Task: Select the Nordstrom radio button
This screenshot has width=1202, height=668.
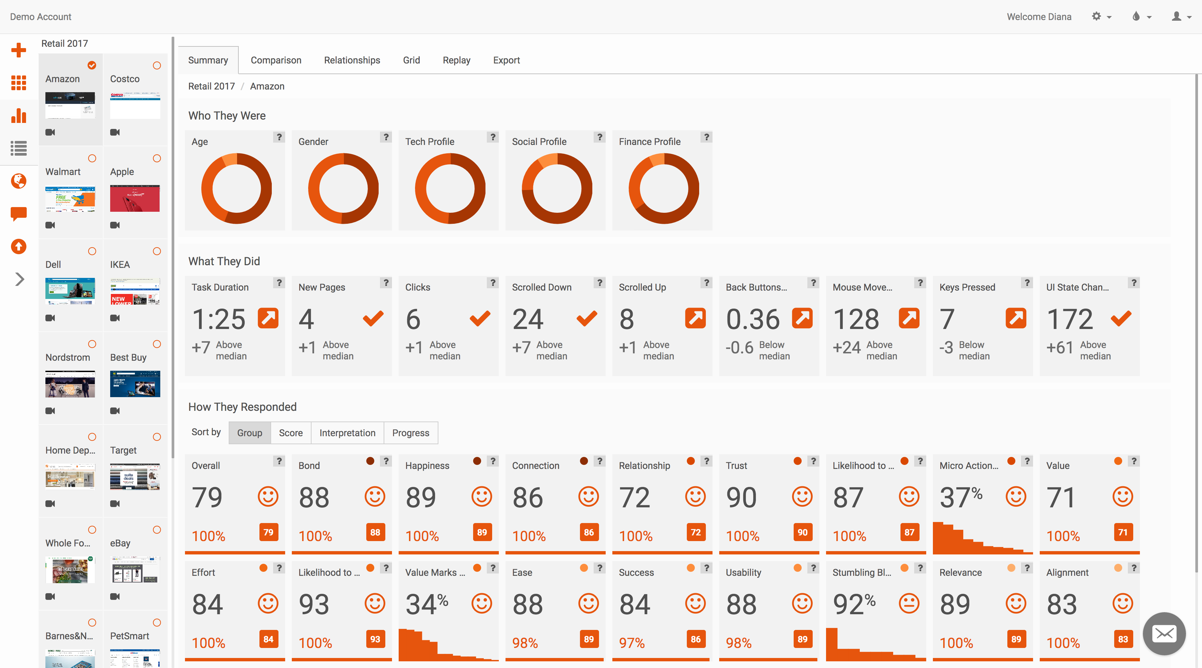Action: (92, 344)
